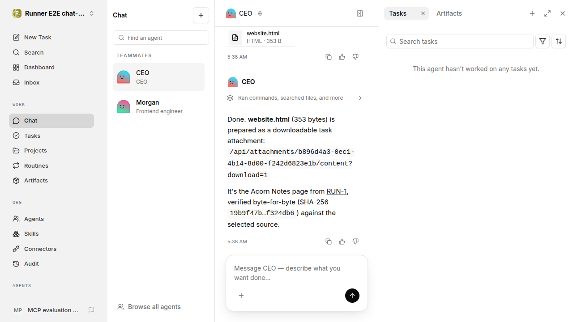Thumbs down the website.html attachment message
Screen dimensions: 573x322
(355, 57)
